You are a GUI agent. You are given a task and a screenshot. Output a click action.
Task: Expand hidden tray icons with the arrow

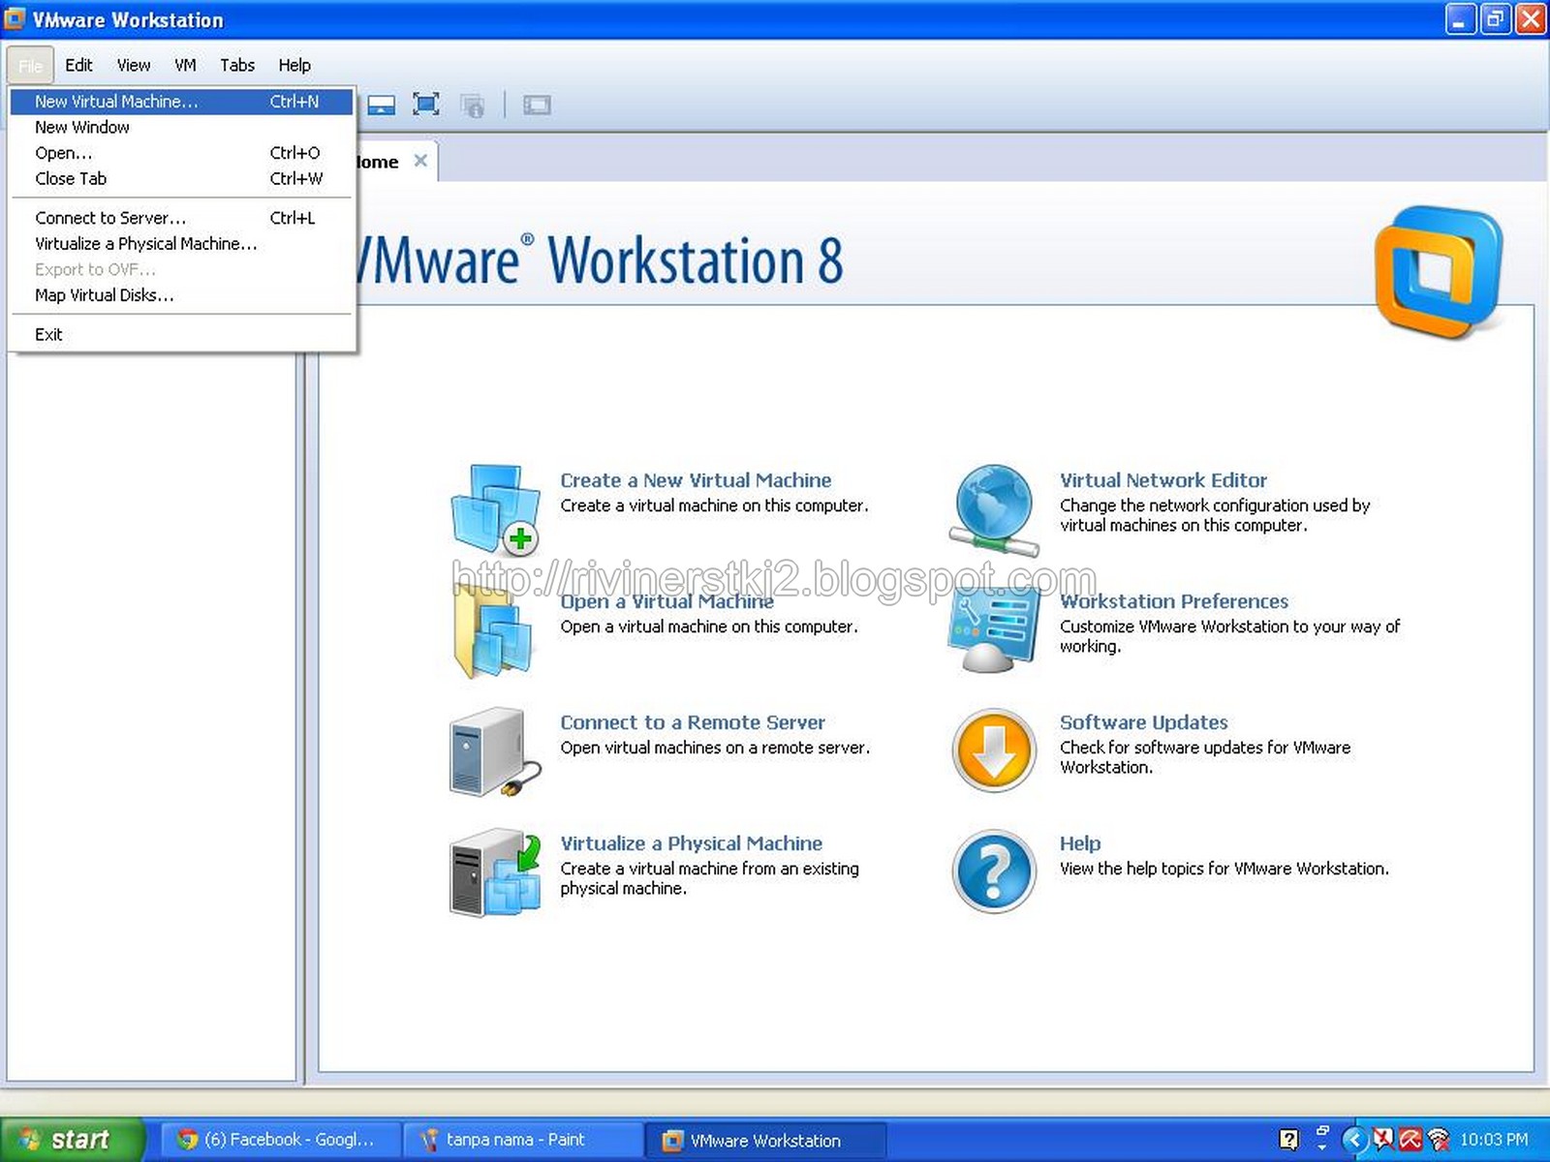tap(1355, 1140)
